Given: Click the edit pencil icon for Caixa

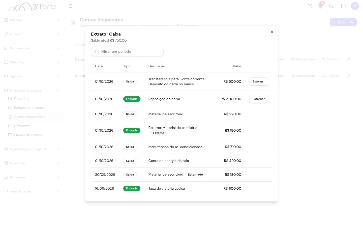Looking at the screenshot, I should (x=349, y=59).
